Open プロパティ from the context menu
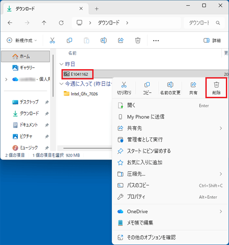Viewport: 229px width, 245px height. [x=170, y=197]
